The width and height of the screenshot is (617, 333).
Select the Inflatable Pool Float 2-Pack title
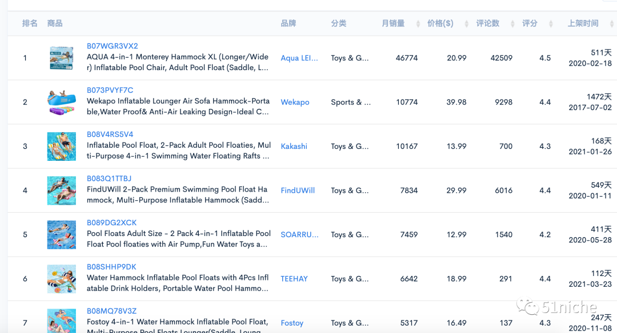point(179,151)
